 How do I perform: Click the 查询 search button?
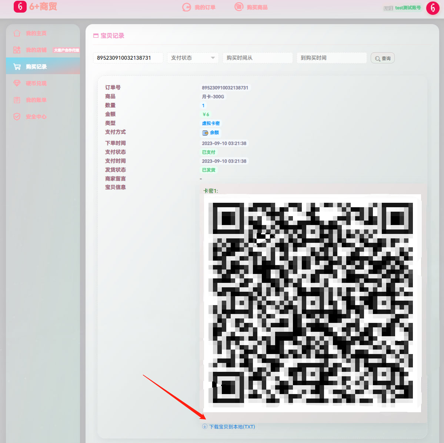383,58
